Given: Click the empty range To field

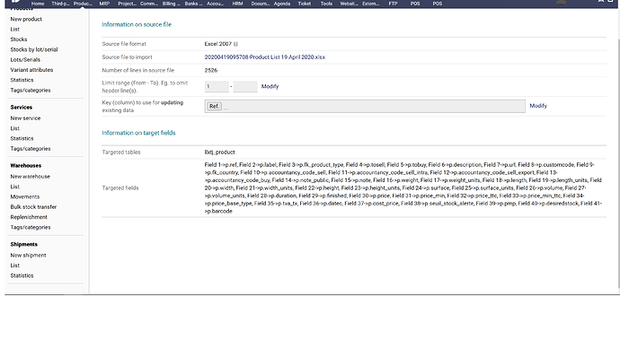Looking at the screenshot, I should pos(245,86).
